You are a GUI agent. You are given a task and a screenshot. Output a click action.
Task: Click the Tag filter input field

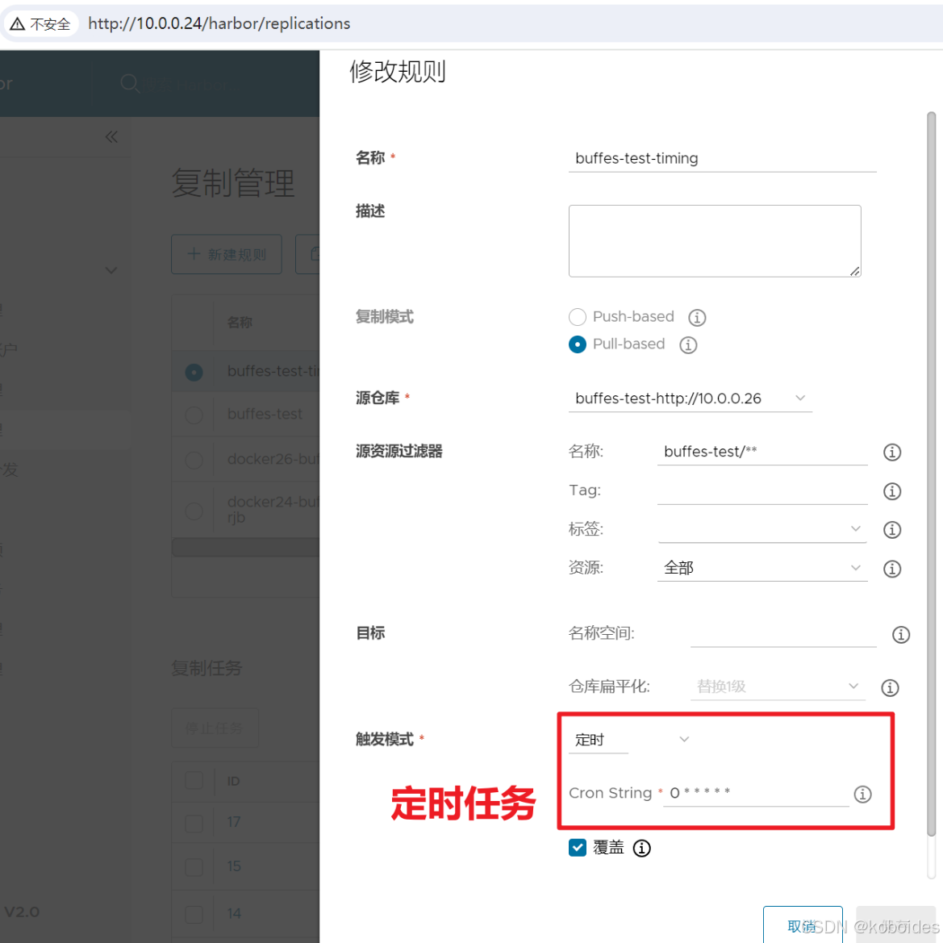pyautogui.click(x=762, y=490)
